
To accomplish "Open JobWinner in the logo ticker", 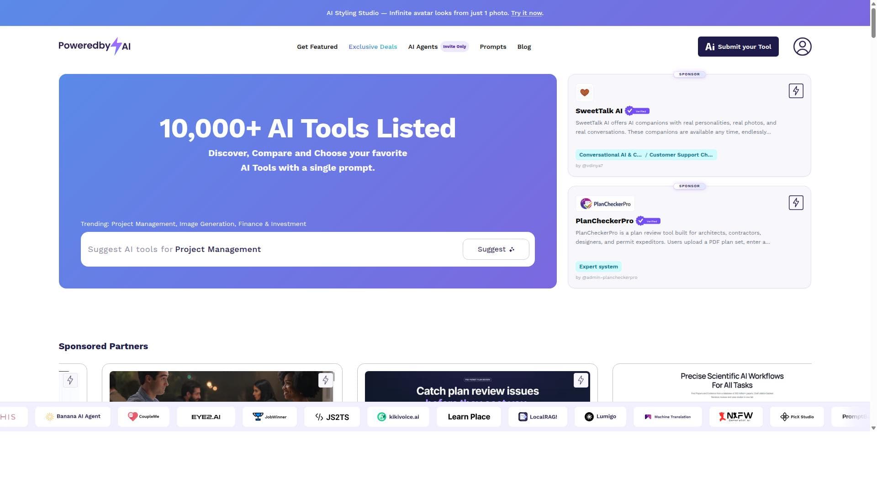I will tap(269, 417).
